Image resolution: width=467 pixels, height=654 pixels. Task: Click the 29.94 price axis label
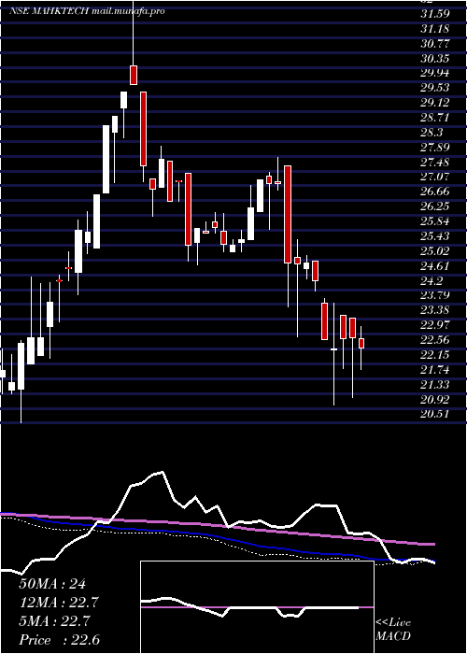(x=435, y=73)
